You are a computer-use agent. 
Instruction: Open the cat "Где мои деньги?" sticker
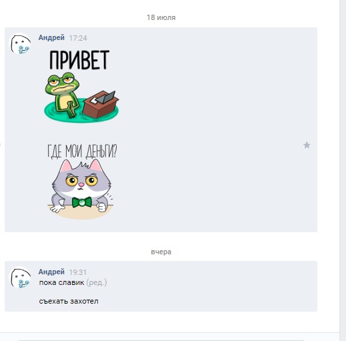(82, 182)
